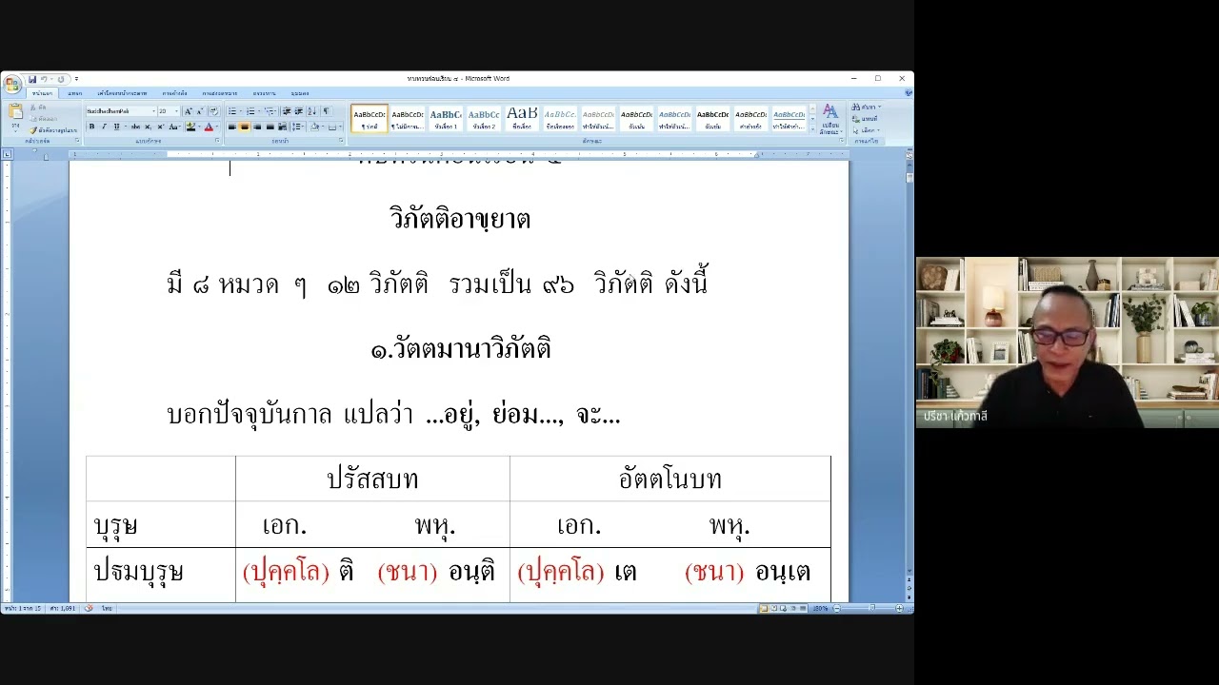Image resolution: width=1219 pixels, height=685 pixels.
Task: Open the font size dropdown
Action: [176, 111]
